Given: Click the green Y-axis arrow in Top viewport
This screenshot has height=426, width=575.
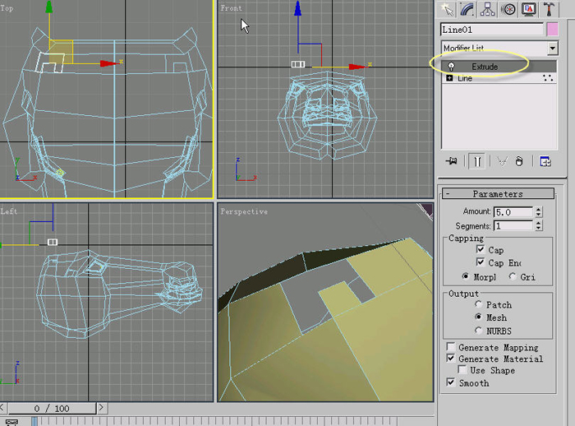Looking at the screenshot, I should 48,7.
